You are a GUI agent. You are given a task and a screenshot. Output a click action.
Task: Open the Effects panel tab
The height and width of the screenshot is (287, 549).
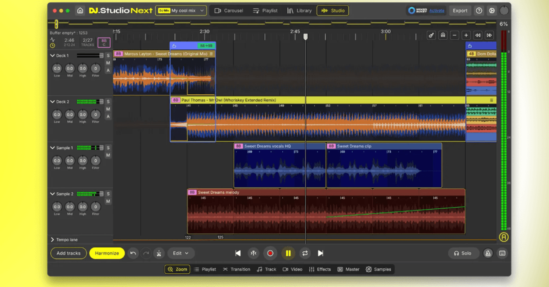coord(320,269)
